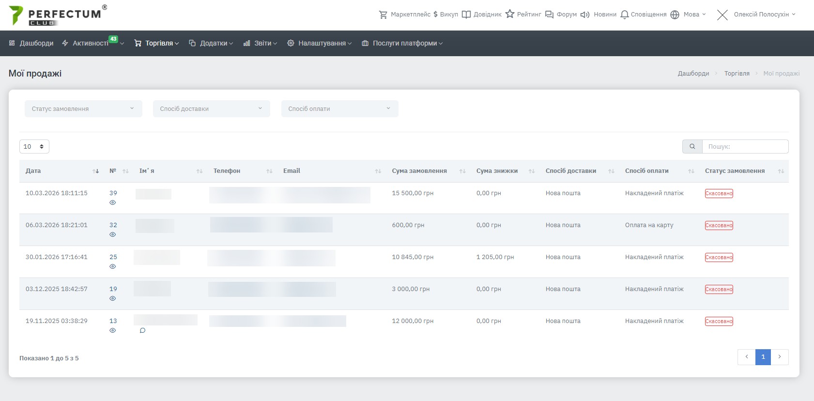Open the Рейтинг star icon
Viewport: 814px width, 401px height.
pos(510,14)
